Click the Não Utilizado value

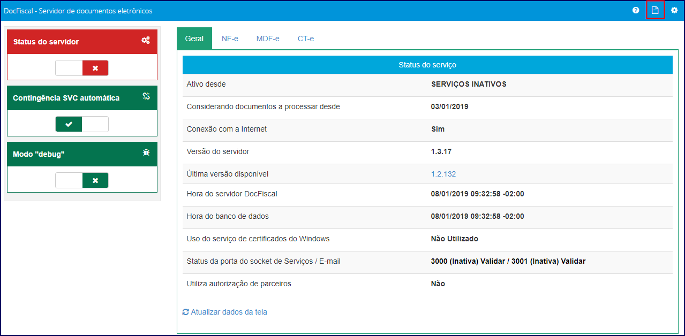pos(455,239)
